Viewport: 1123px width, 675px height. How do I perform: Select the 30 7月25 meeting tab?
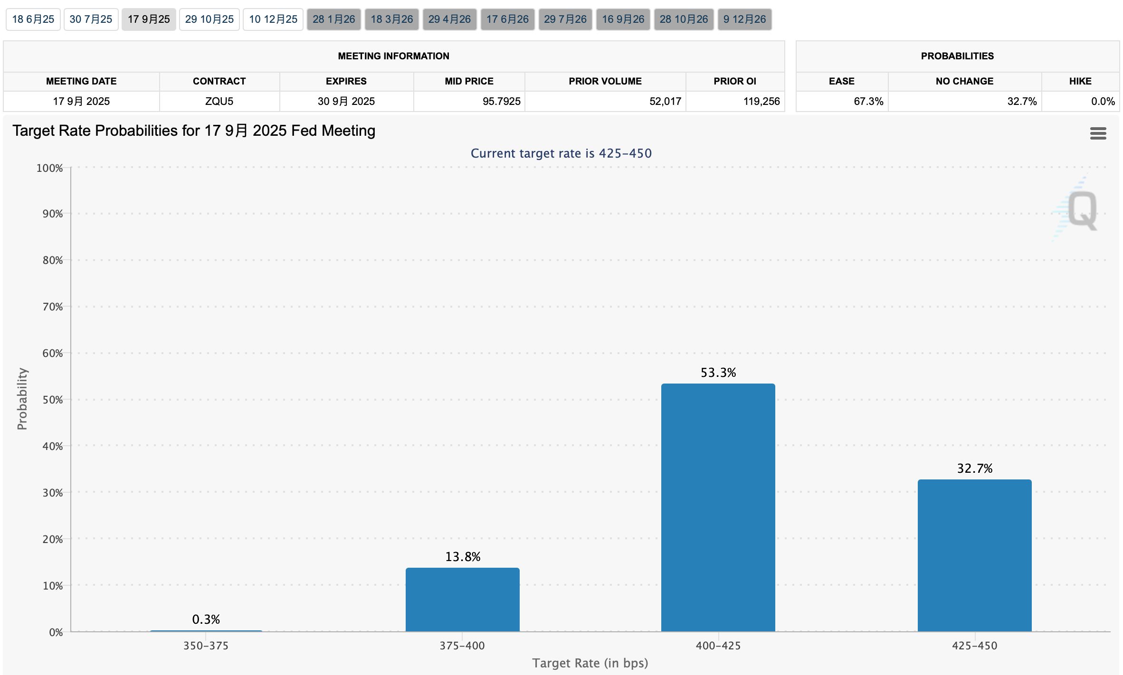click(91, 19)
